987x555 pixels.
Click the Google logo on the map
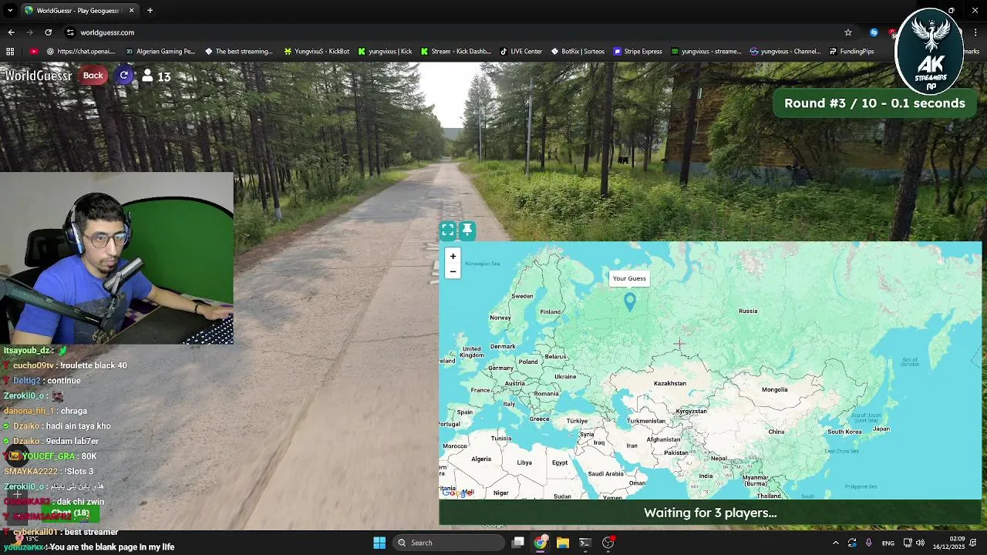pyautogui.click(x=458, y=493)
